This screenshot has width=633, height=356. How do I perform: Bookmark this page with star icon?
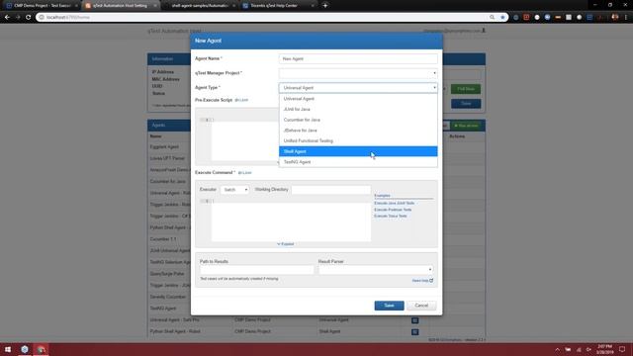coord(502,18)
